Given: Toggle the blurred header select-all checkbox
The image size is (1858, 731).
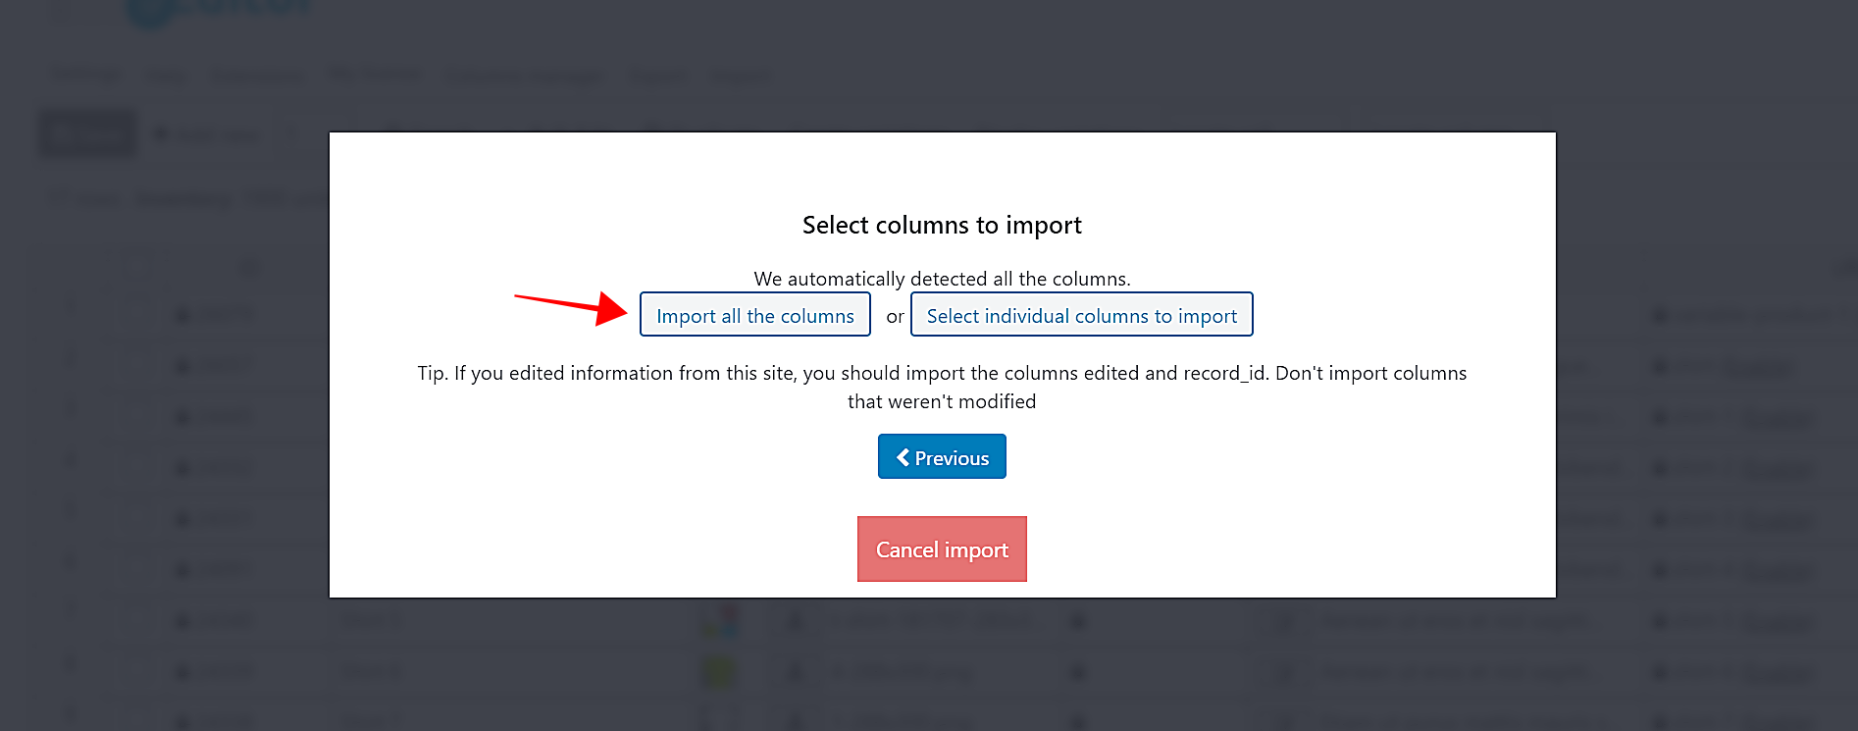Looking at the screenshot, I should [x=136, y=266].
